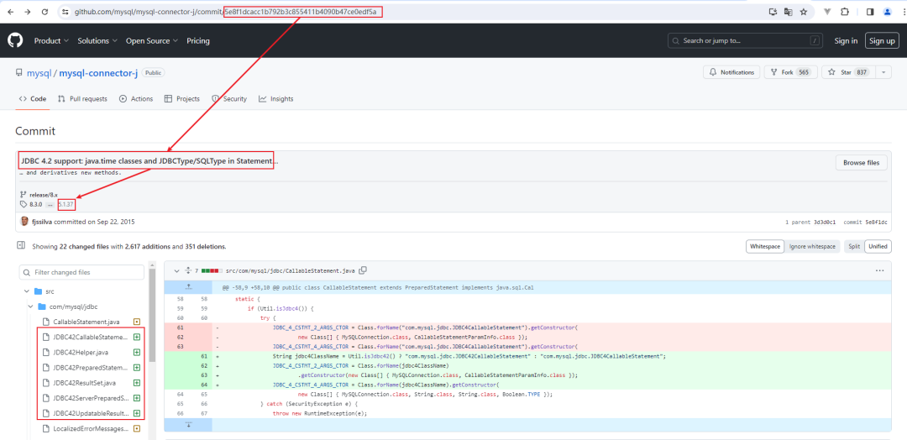
Task: Open the Pull requests tab
Action: (82, 99)
